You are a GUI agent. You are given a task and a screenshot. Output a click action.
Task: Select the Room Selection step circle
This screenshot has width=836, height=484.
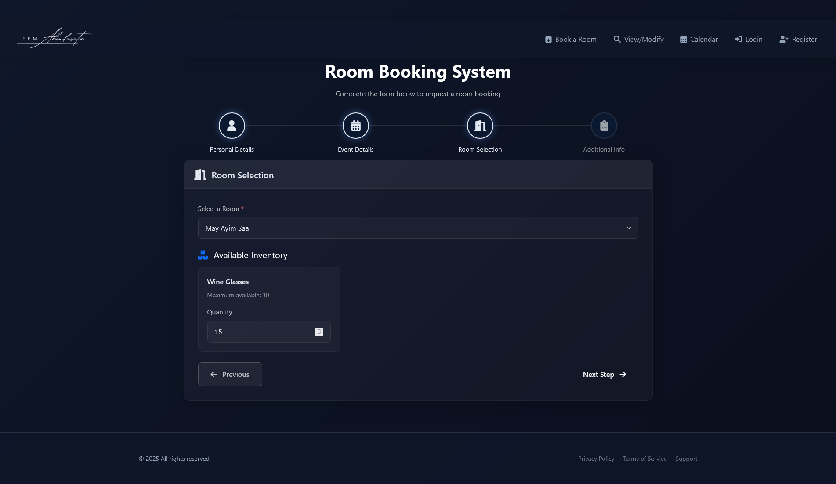click(480, 126)
